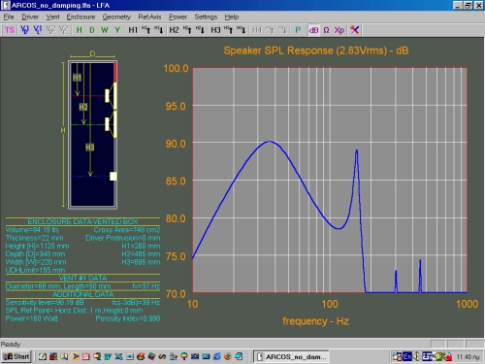Screen dimensions: 485x364
Task: Click the H2 position toolbar icon
Action: point(174,30)
